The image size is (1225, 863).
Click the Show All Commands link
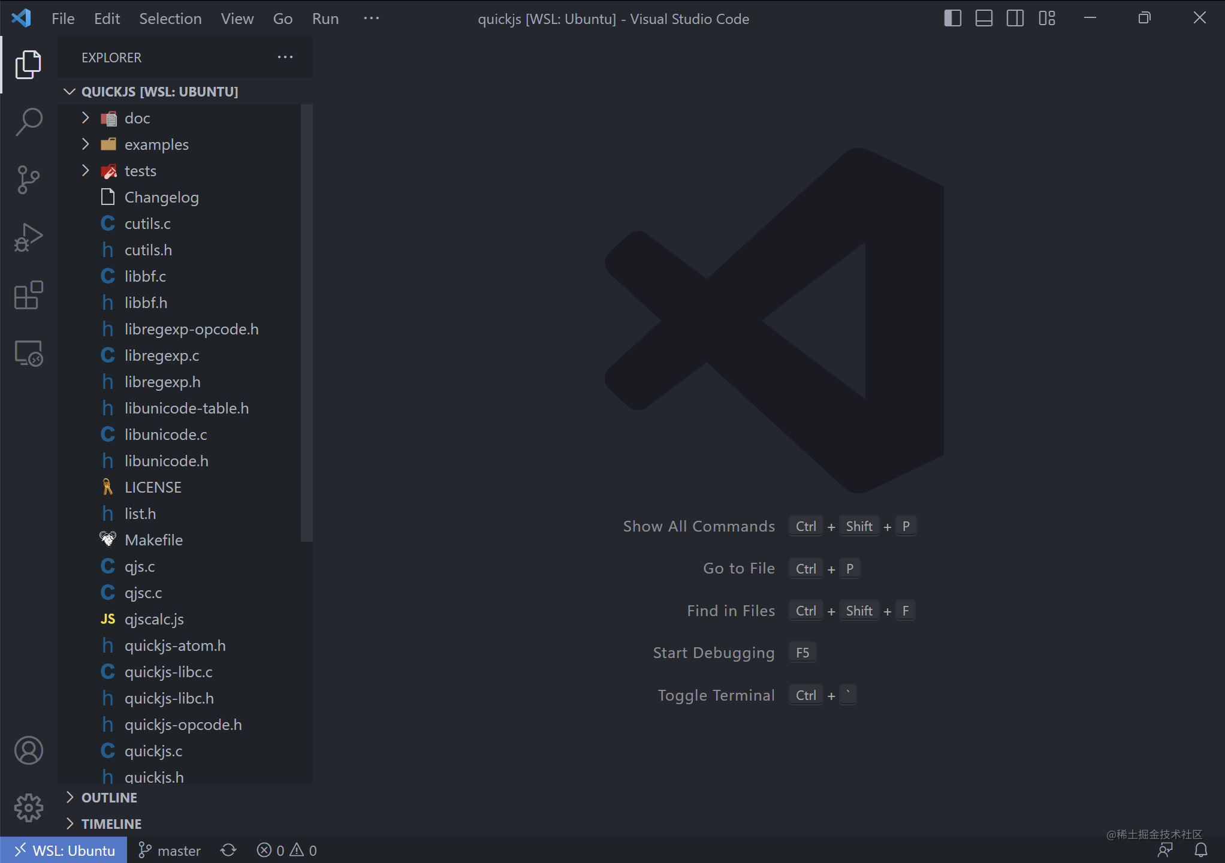(x=699, y=526)
